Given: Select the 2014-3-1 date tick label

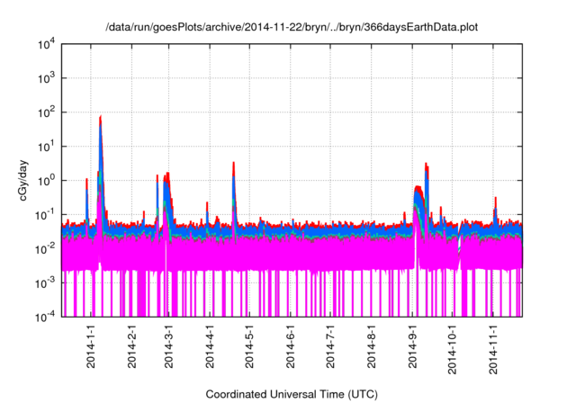Looking at the screenshot, I should (168, 349).
